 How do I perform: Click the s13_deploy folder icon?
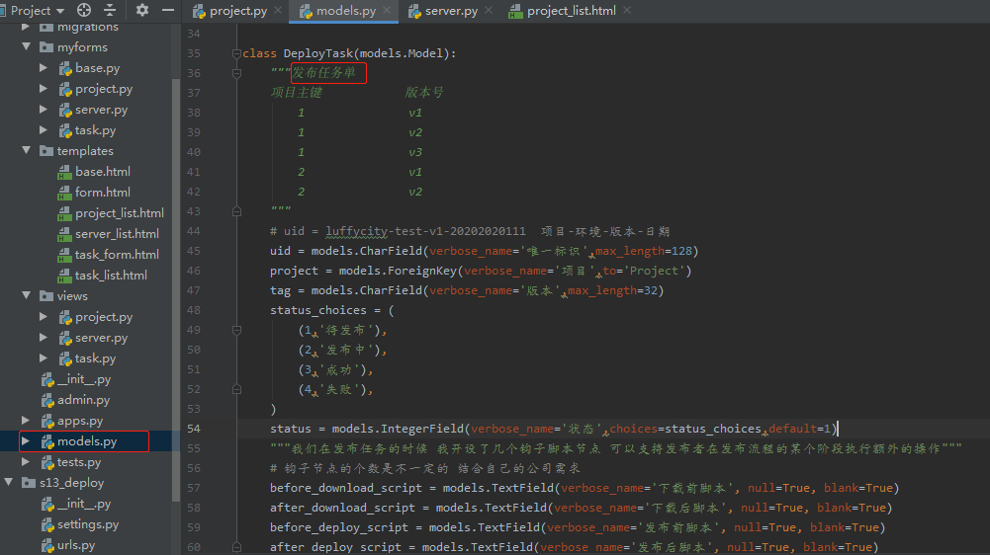pyautogui.click(x=29, y=483)
